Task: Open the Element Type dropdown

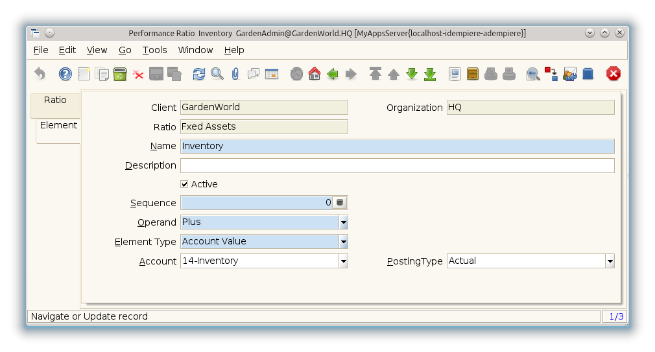Action: [x=343, y=242]
